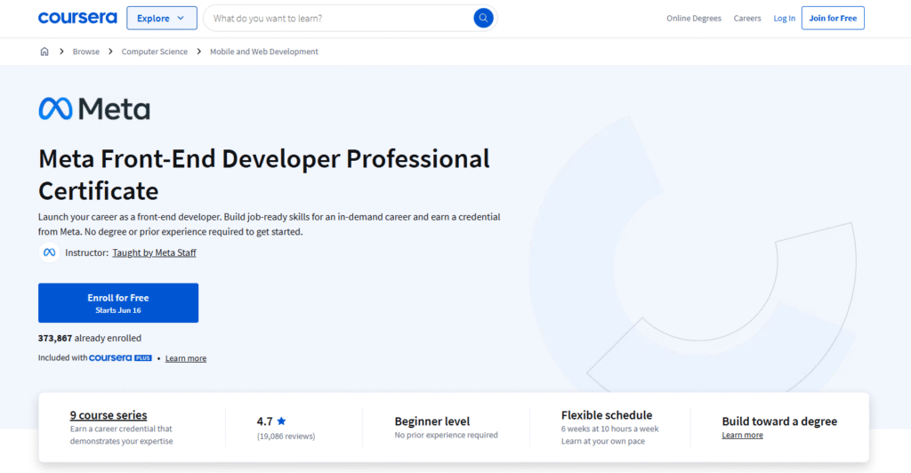The height and width of the screenshot is (473, 911).
Task: Click the Enroll for Free button
Action: 118,303
